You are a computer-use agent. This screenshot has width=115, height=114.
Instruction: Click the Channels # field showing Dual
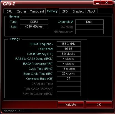pyautogui.click(x=89, y=22)
